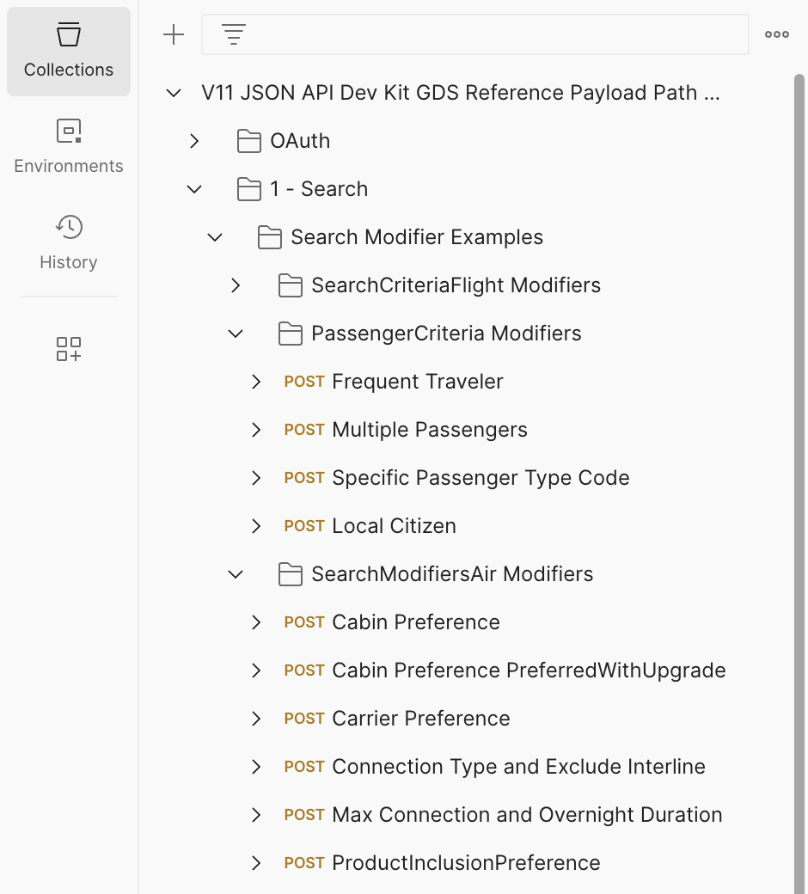The width and height of the screenshot is (808, 894).
Task: Click the configure workspace sidebar icon
Action: click(x=69, y=349)
